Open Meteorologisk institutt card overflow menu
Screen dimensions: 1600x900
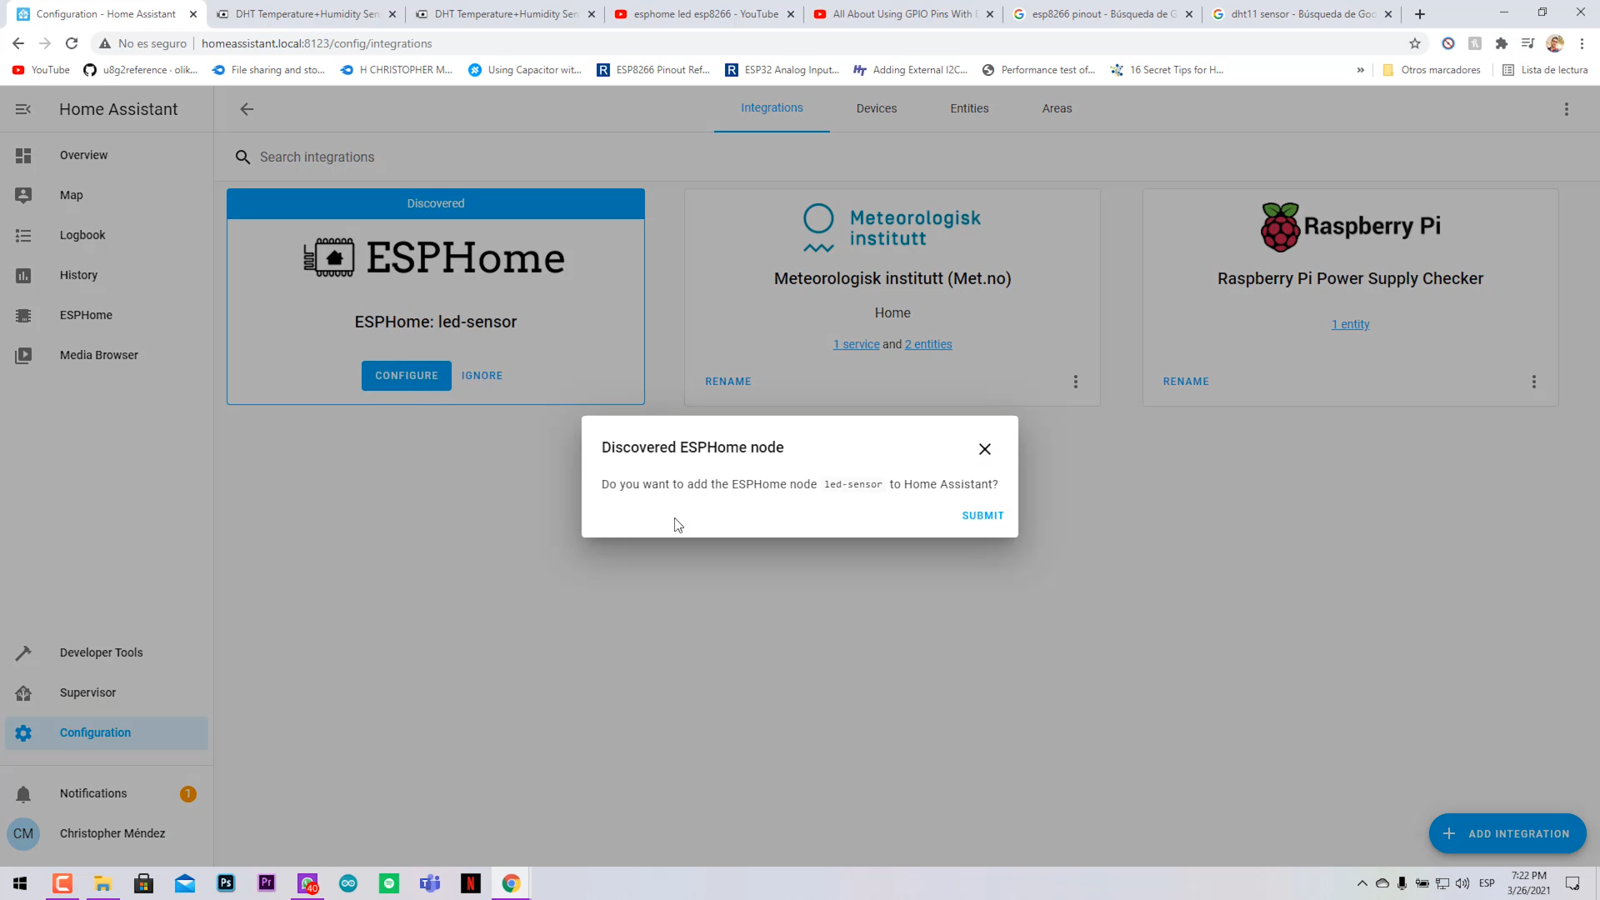pos(1075,382)
